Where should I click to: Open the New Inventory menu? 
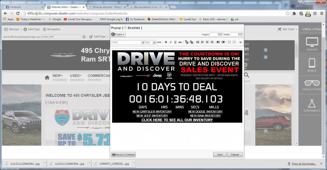tap(60, 77)
